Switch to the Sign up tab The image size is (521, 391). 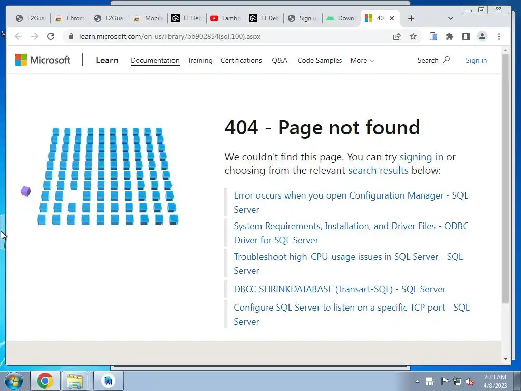[x=303, y=18]
